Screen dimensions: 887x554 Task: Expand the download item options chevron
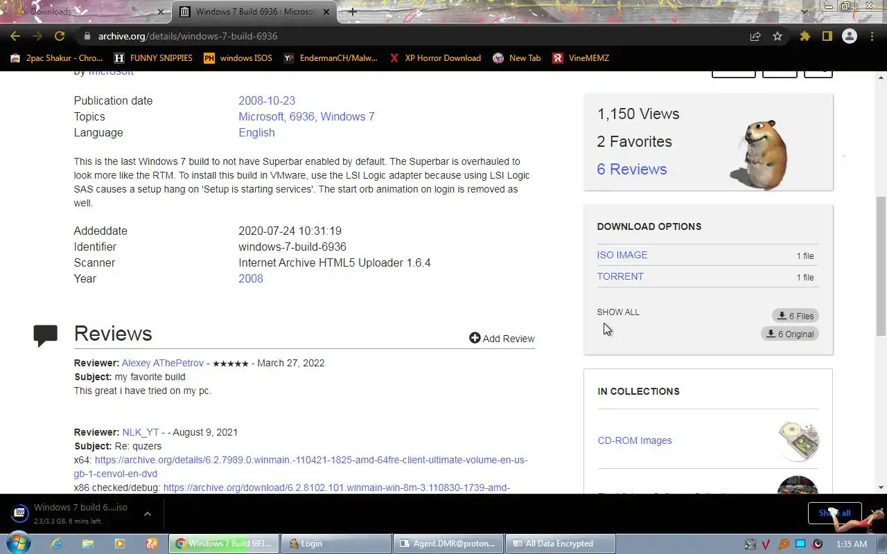[x=148, y=514]
